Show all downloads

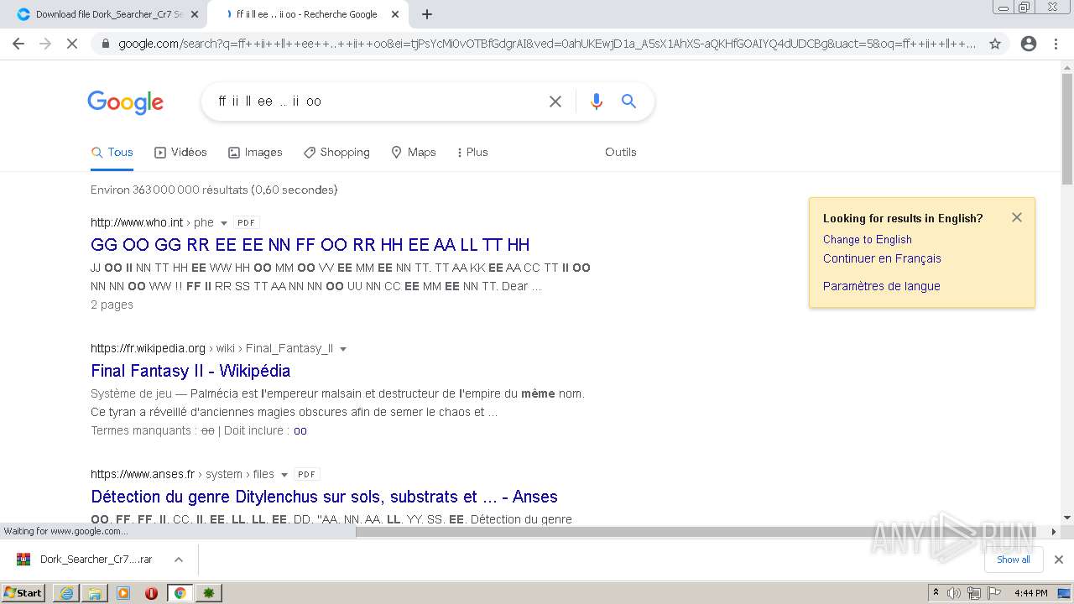click(1013, 560)
